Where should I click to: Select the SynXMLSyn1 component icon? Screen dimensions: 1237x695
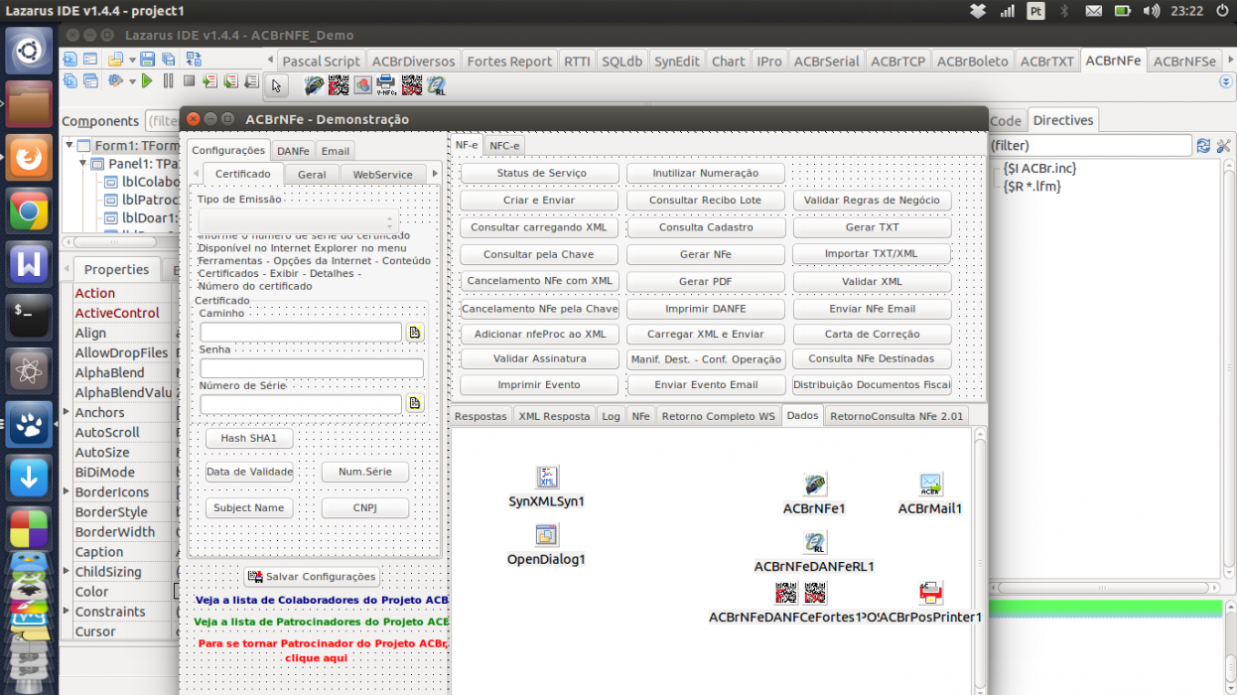coord(547,478)
